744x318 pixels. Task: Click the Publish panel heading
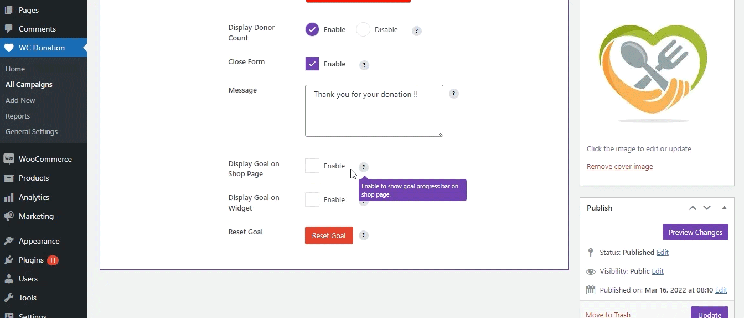click(600, 208)
